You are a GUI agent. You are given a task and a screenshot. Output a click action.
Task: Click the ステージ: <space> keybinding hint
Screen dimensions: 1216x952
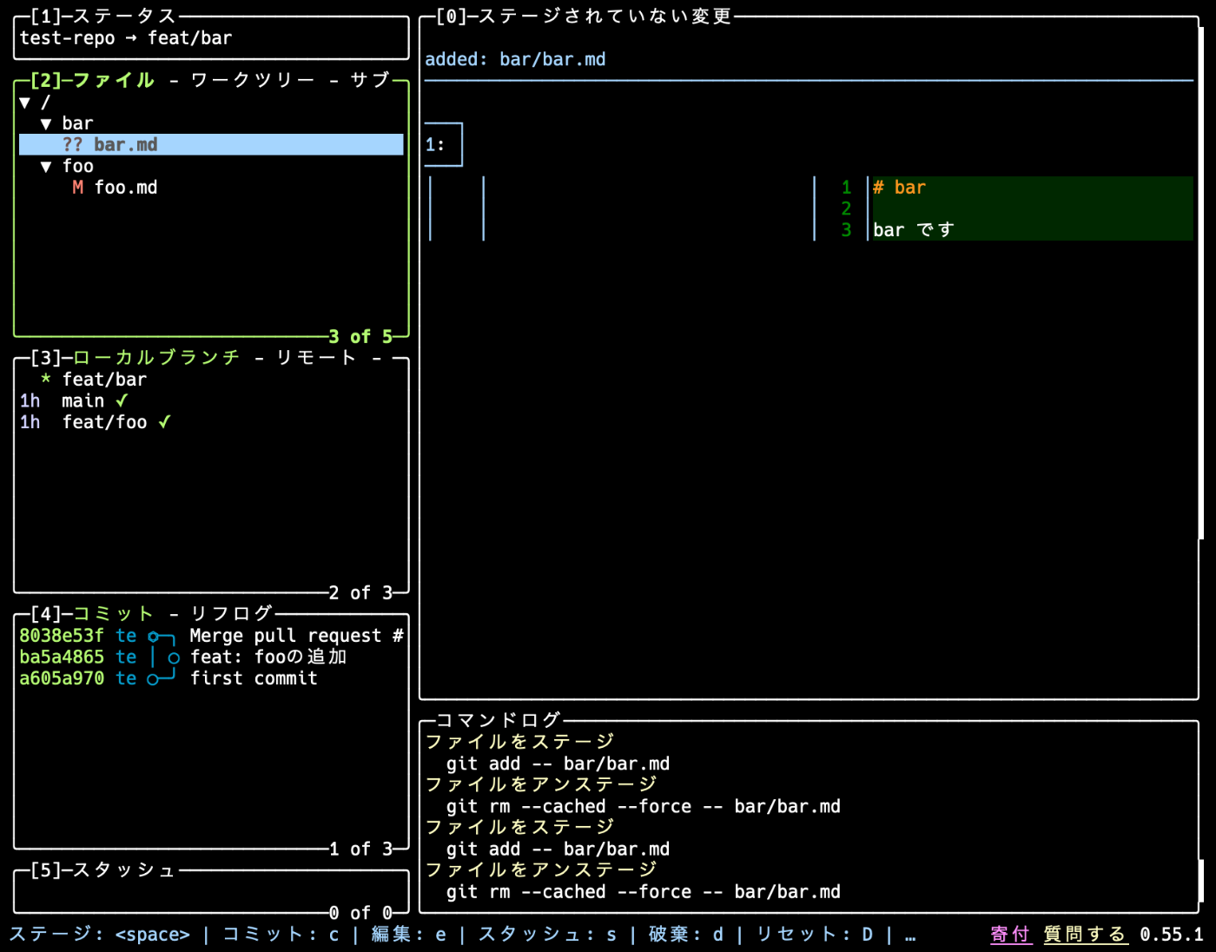coord(99,935)
